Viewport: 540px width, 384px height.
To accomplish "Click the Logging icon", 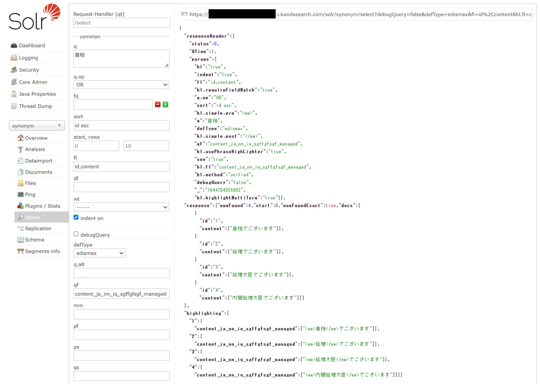I will point(14,58).
